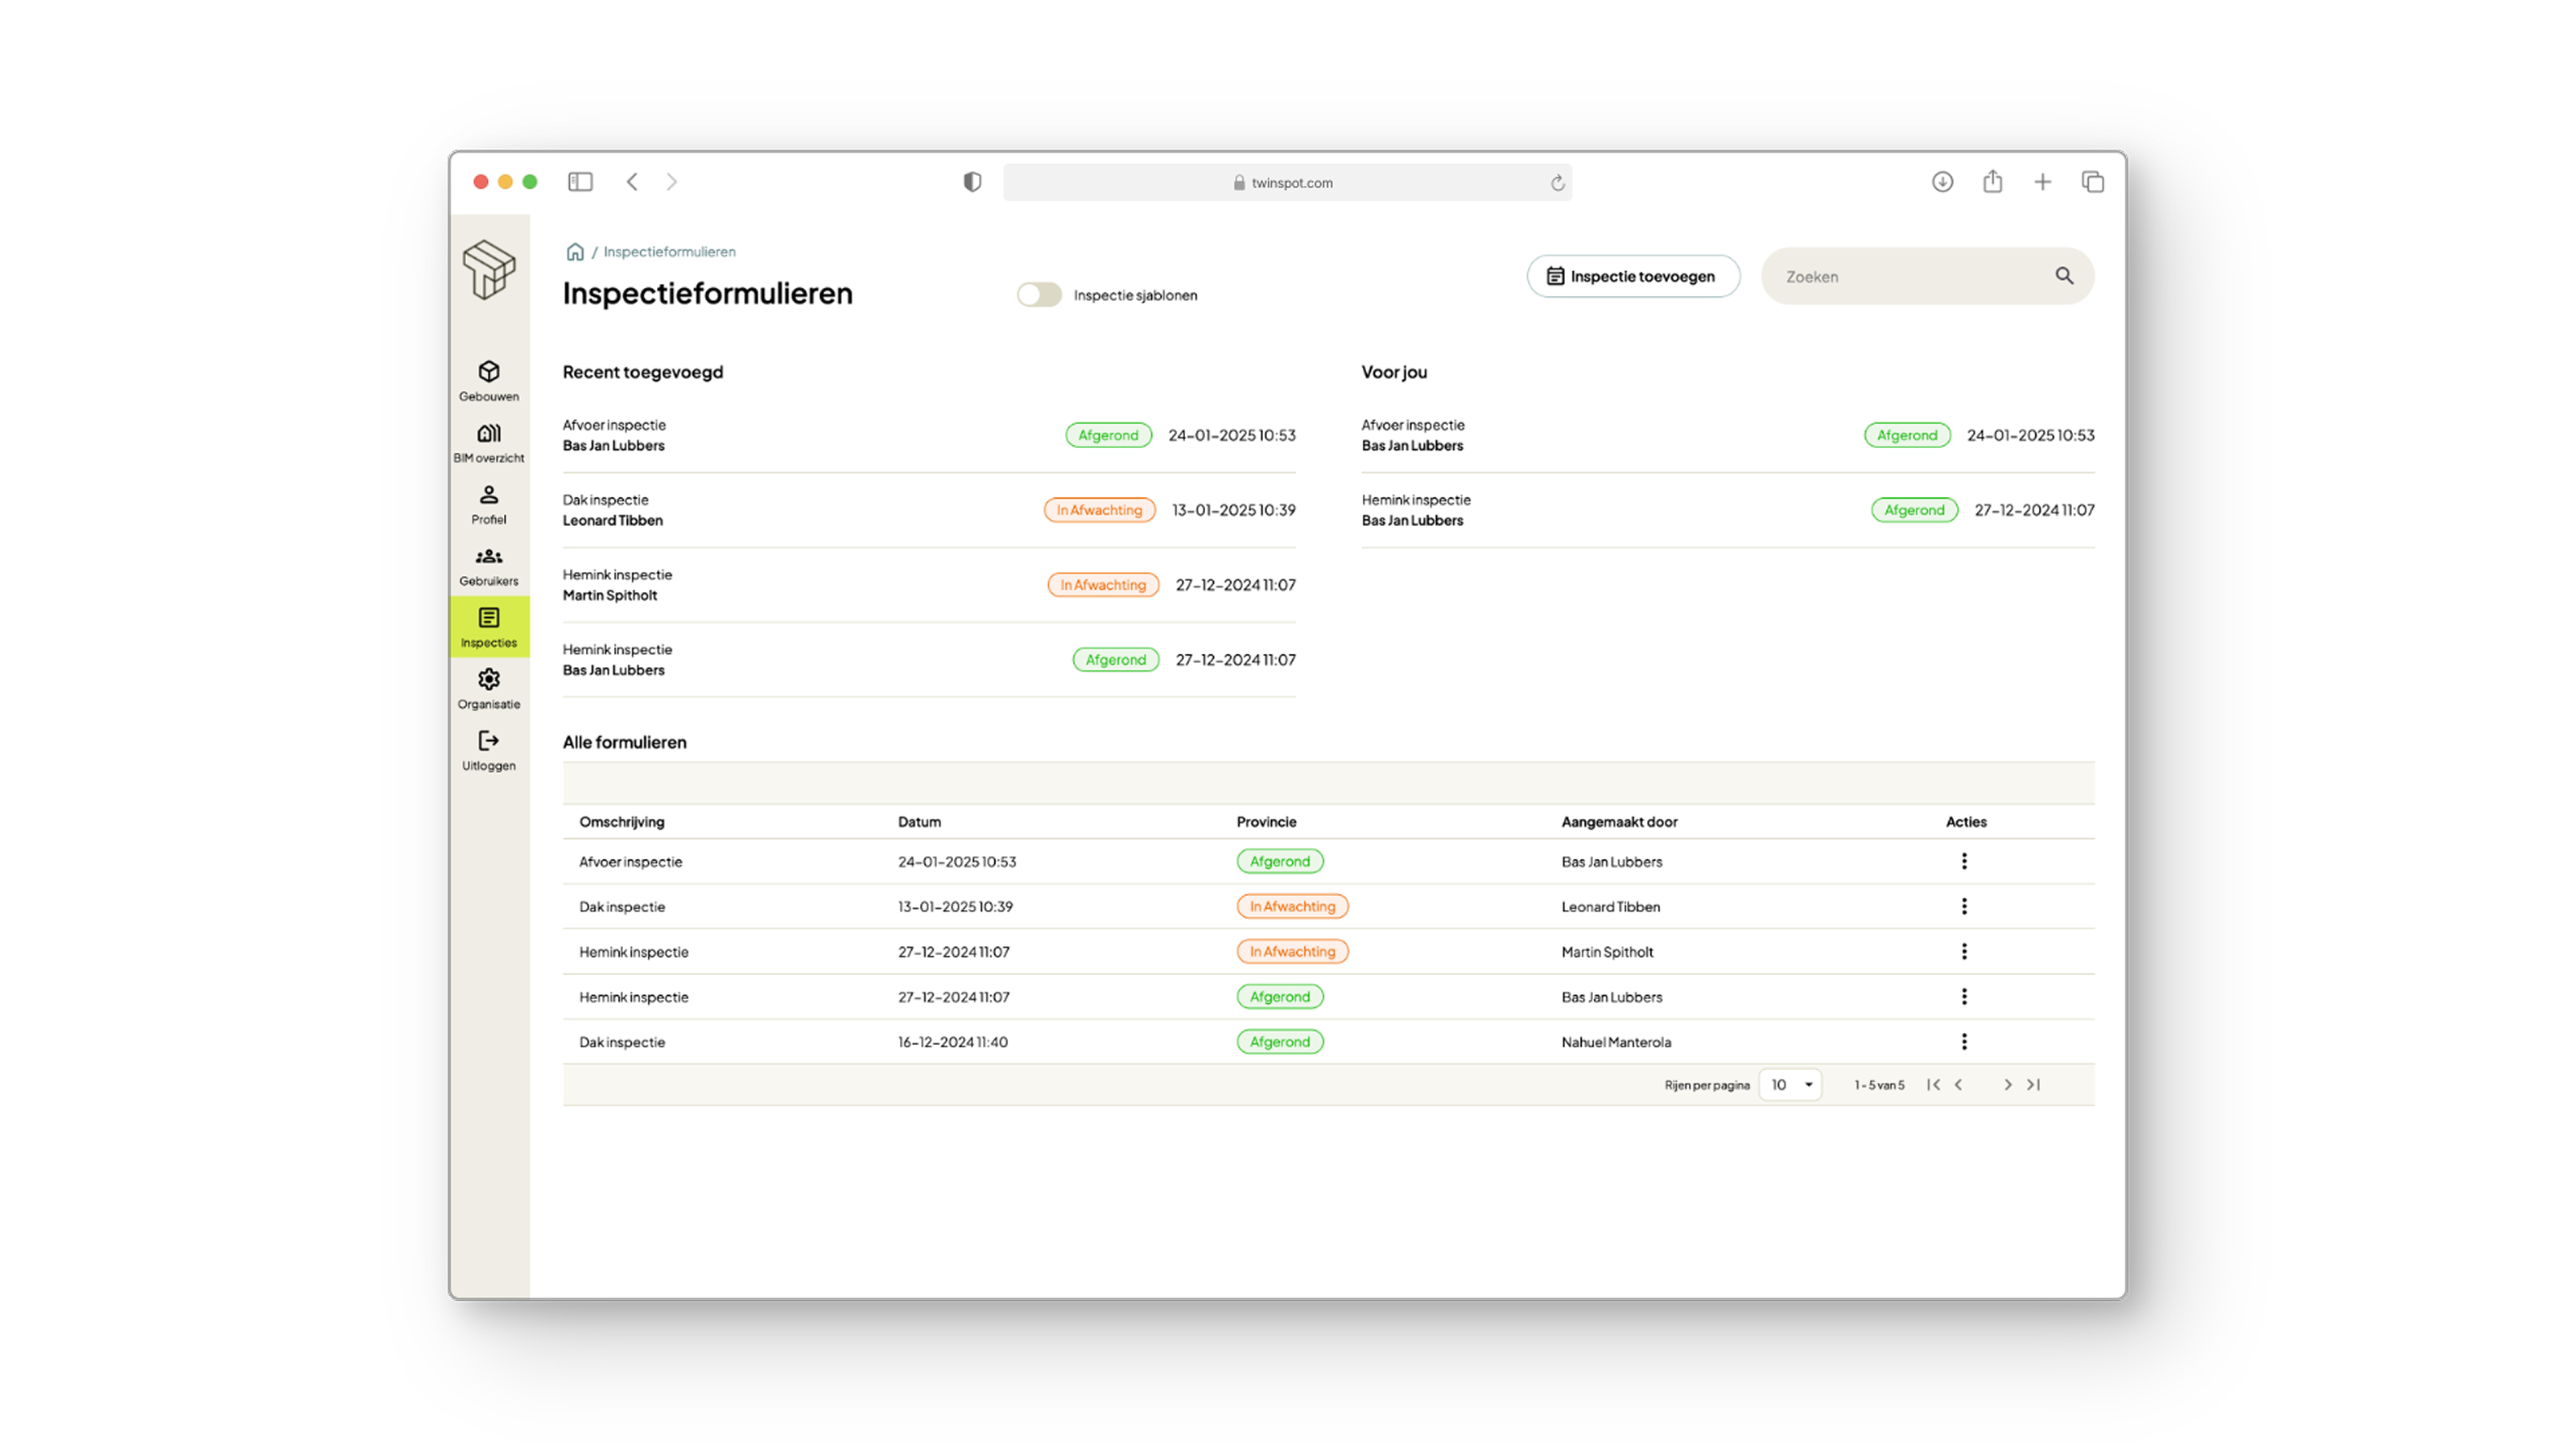Click Afgerond badge in Nahuel Manterola row
The height and width of the screenshot is (1448, 2576).
pyautogui.click(x=1279, y=1041)
